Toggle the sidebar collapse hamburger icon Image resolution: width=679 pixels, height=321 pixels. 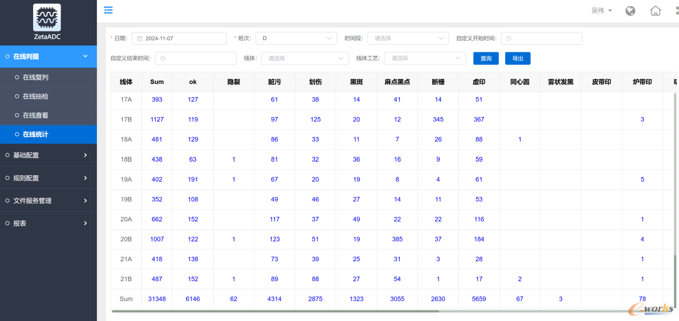click(x=109, y=10)
